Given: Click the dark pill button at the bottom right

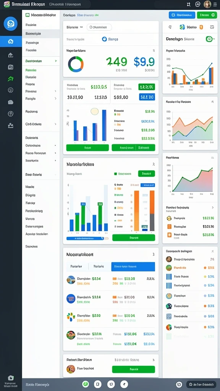Looking at the screenshot, I should [201, 384].
